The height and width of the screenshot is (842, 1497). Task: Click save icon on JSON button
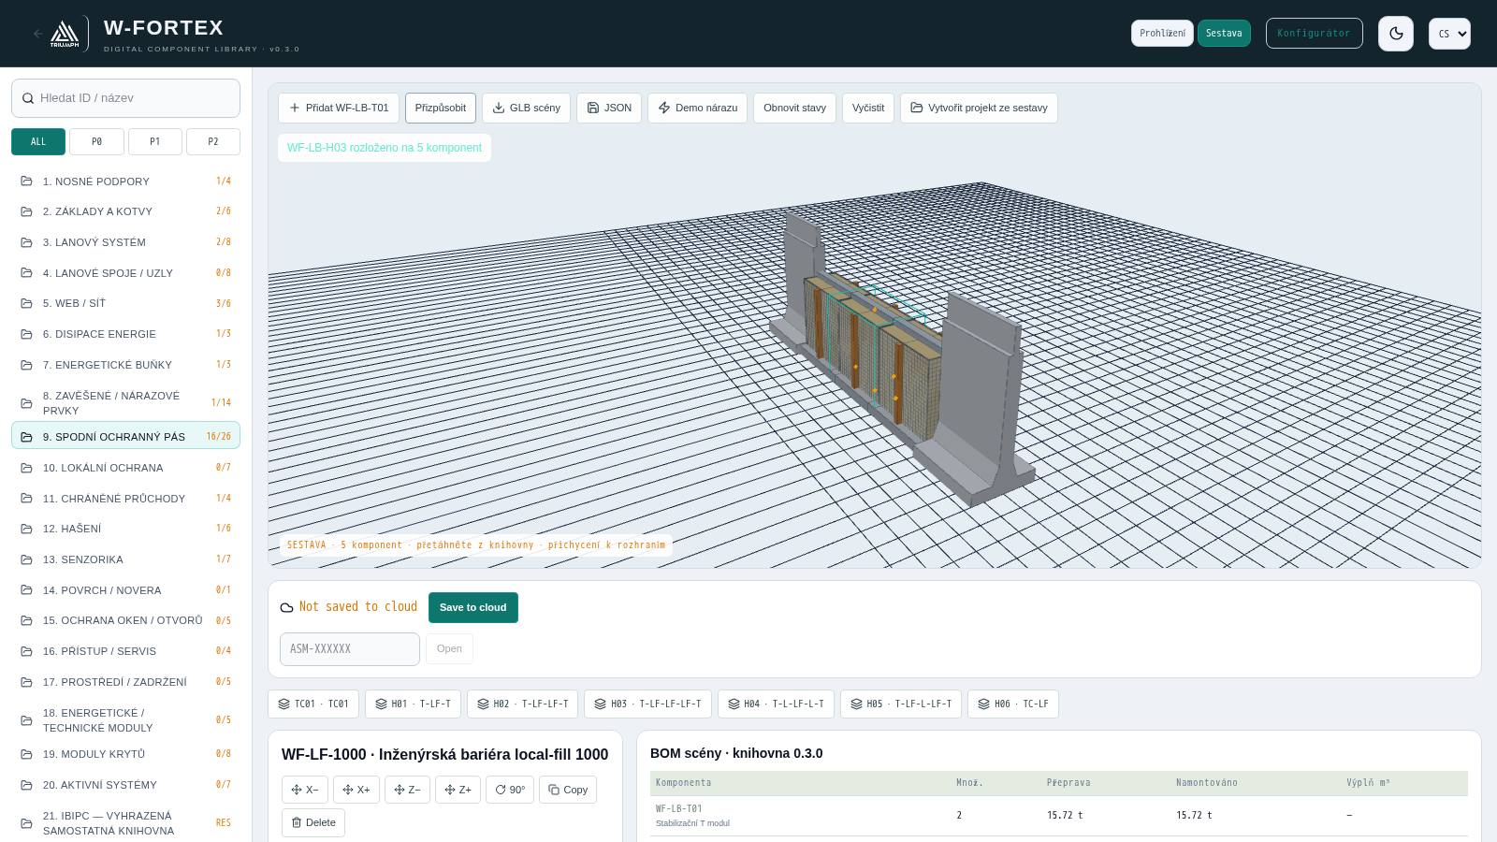pyautogui.click(x=593, y=108)
